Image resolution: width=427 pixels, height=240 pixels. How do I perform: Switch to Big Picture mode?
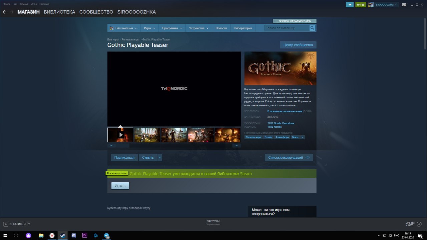(x=404, y=5)
